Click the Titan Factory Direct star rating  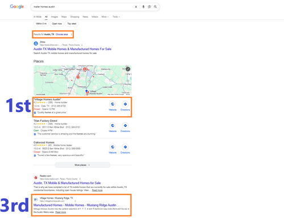pyautogui.click(x=42, y=124)
